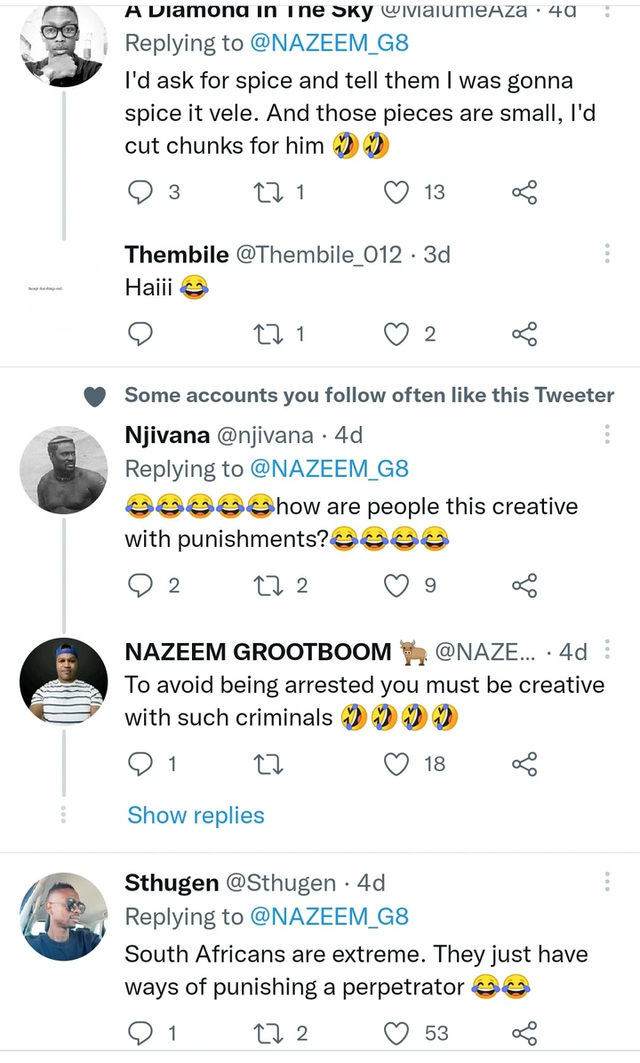
Task: Retweet NAZEEM GROOTBOOM's reply about criminals
Action: click(x=266, y=763)
